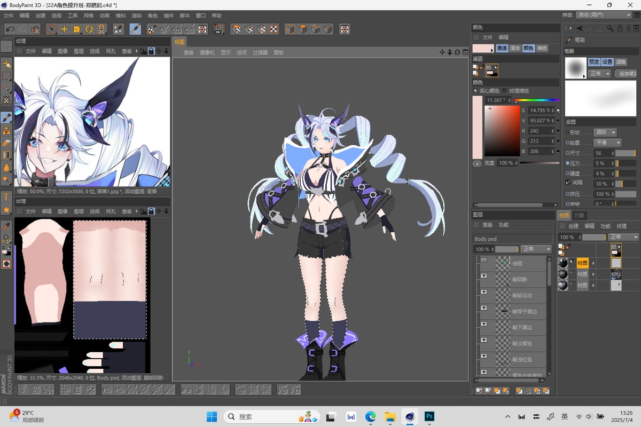This screenshot has height=427, width=641.
Task: Expand the first 材质 row arrow
Action: pos(593,263)
